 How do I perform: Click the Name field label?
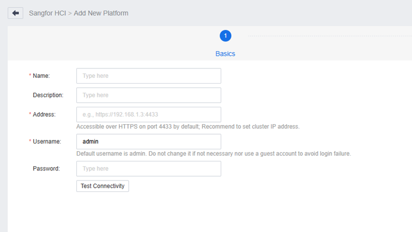pyautogui.click(x=41, y=76)
